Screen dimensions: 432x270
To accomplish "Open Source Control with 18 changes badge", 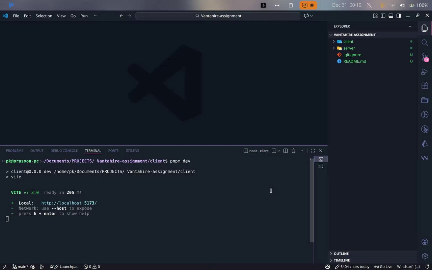I will (x=425, y=57).
